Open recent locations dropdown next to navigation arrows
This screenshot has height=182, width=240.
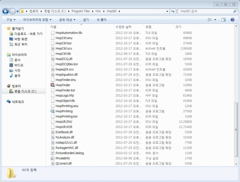17,11
